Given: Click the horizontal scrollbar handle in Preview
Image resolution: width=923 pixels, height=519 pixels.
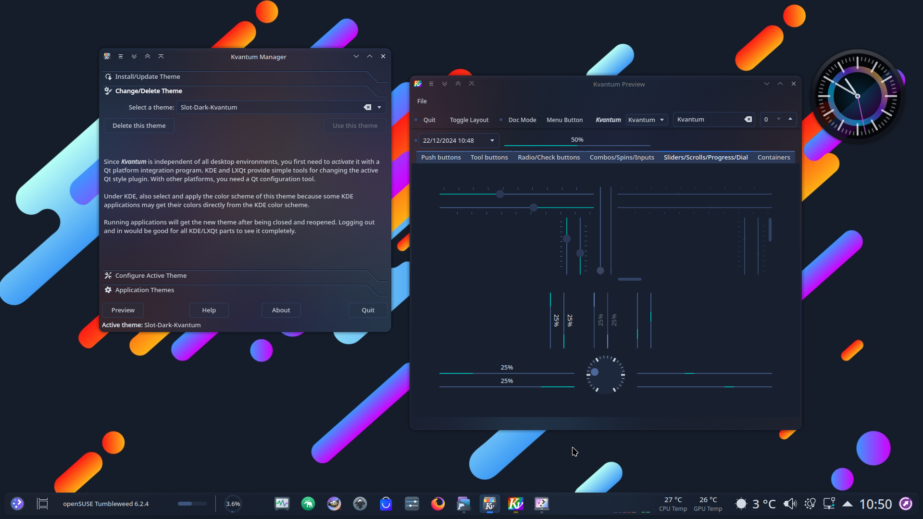Looking at the screenshot, I should [x=629, y=279].
